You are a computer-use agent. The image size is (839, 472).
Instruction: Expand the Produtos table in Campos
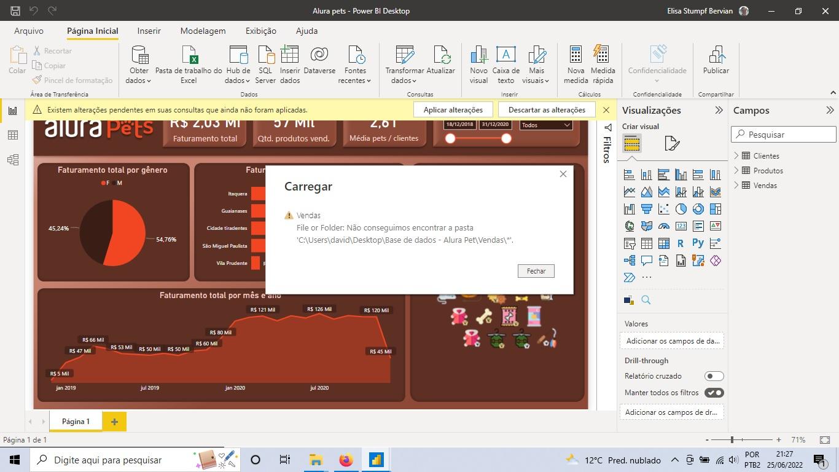click(x=736, y=171)
